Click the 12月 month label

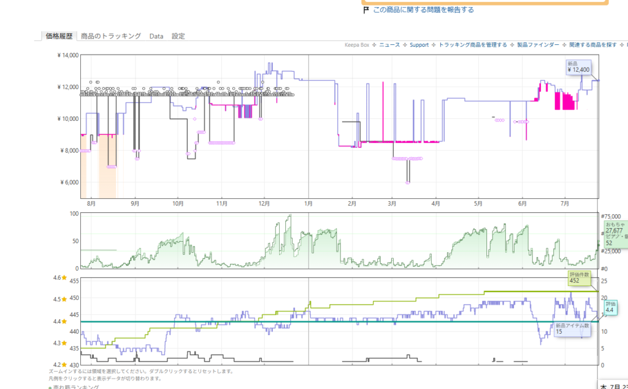pyautogui.click(x=264, y=204)
